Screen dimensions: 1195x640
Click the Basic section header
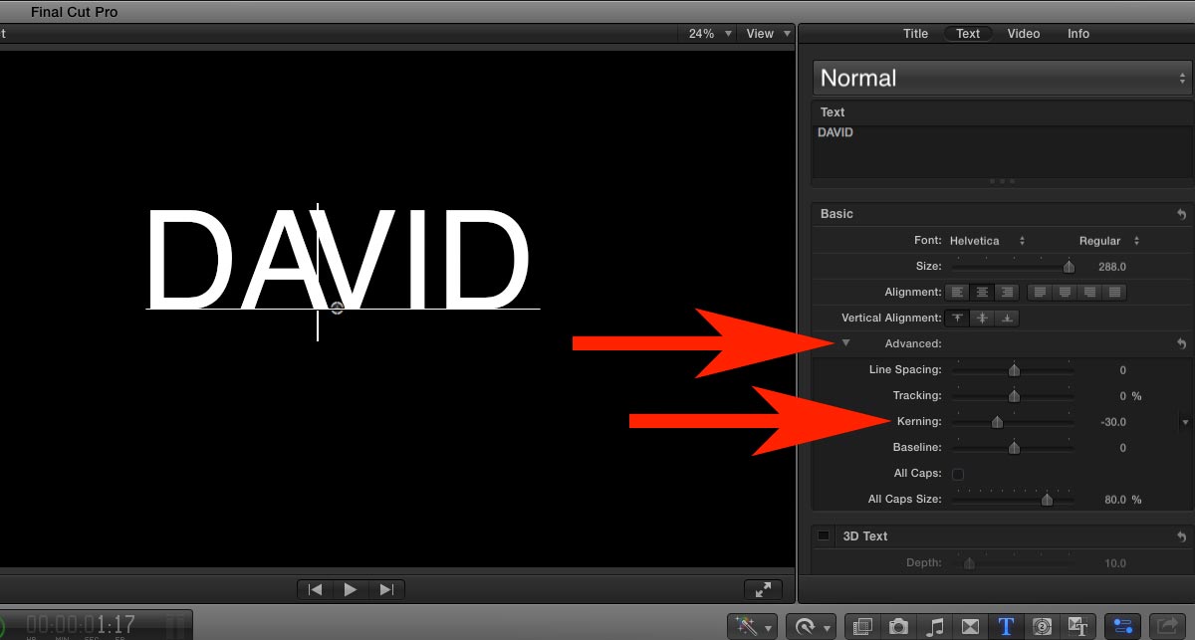coord(1003,214)
